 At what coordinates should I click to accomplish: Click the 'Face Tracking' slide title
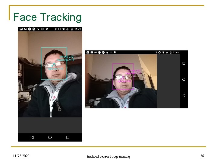click(x=47, y=17)
